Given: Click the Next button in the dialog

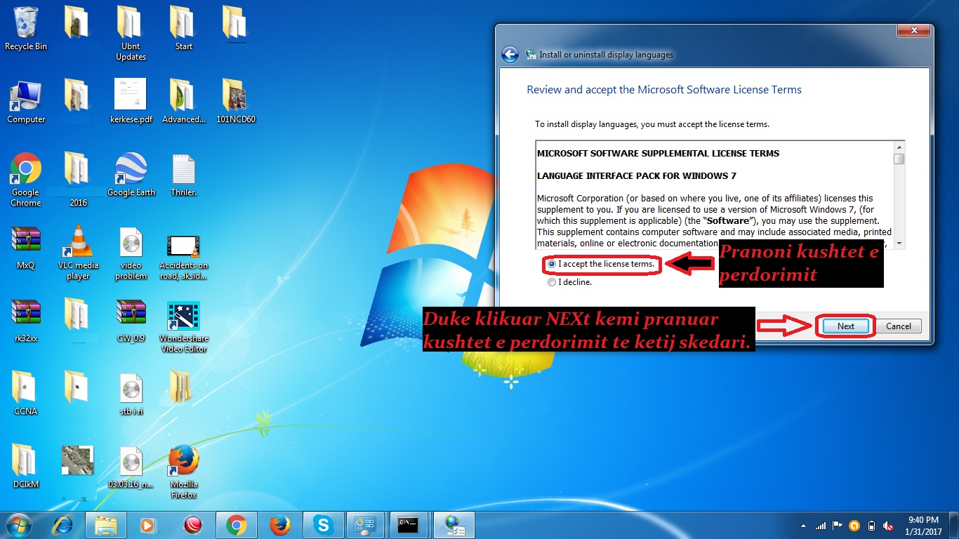Looking at the screenshot, I should tap(846, 326).
